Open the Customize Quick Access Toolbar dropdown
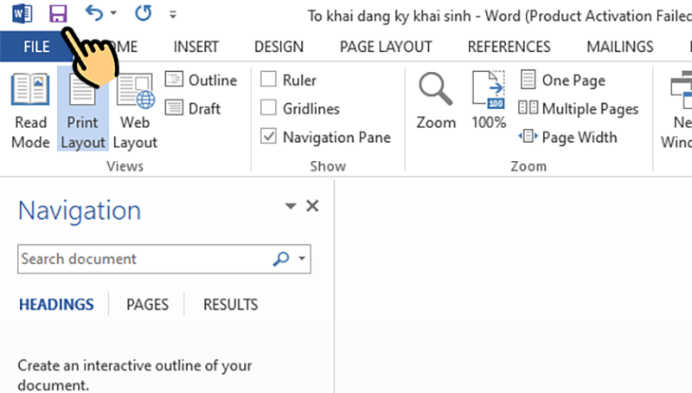 [x=173, y=15]
